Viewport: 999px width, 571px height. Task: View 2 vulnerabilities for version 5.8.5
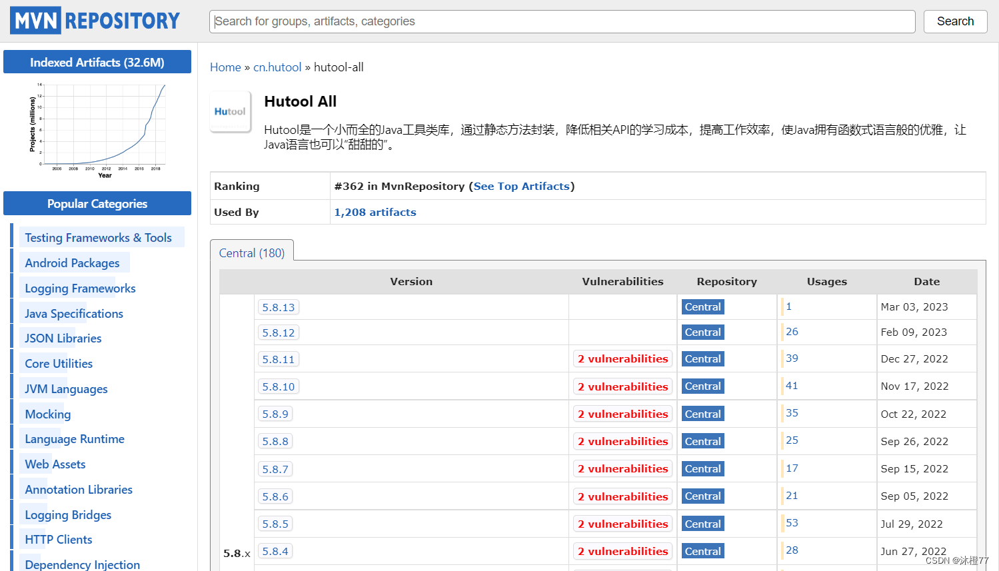[x=622, y=524]
